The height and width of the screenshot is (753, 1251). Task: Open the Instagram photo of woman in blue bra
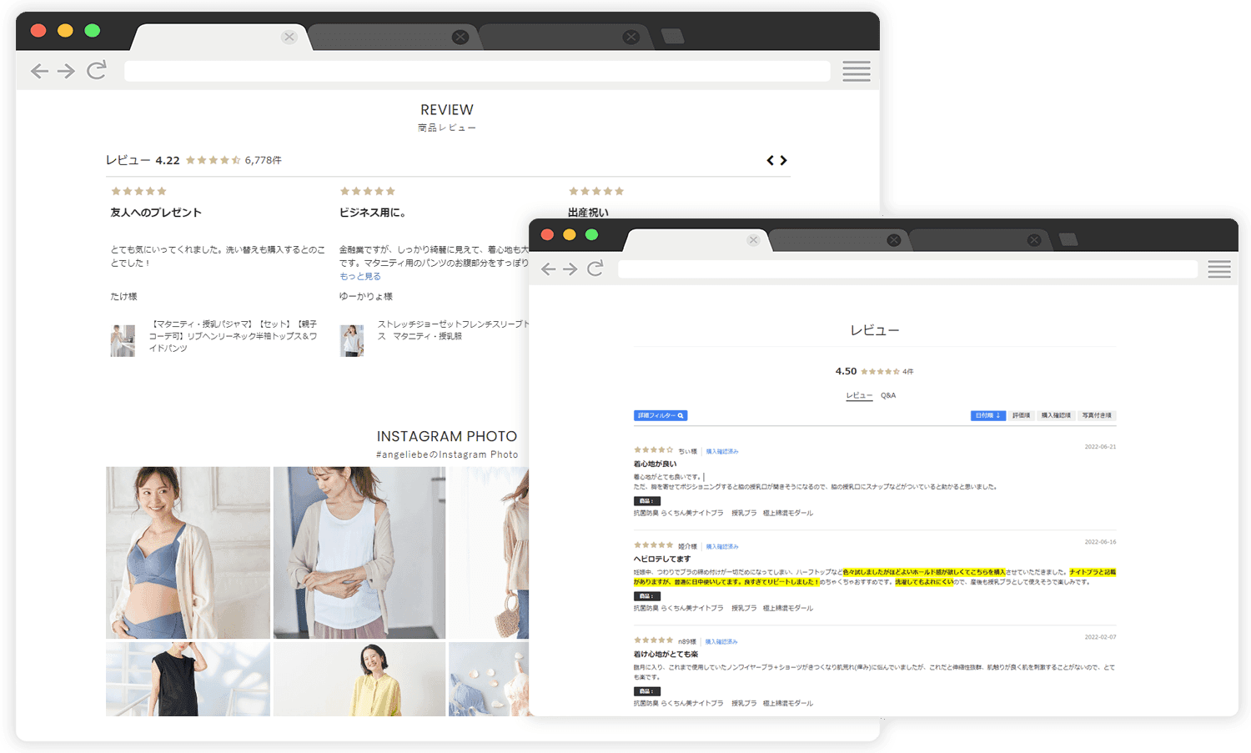click(188, 552)
